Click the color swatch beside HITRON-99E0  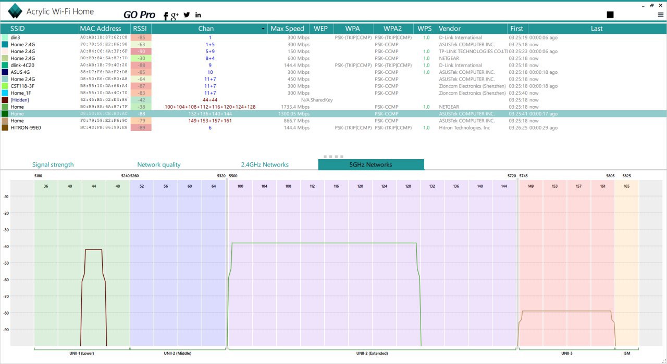click(x=5, y=128)
